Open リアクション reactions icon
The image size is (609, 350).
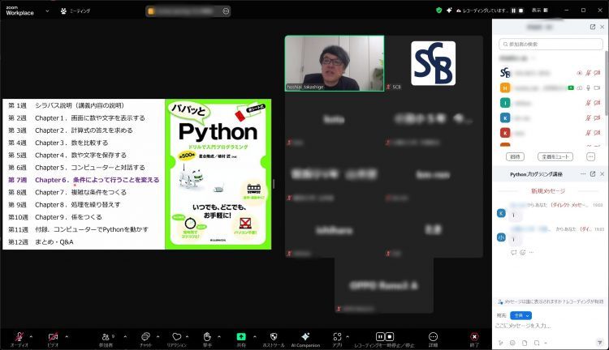[176, 336]
